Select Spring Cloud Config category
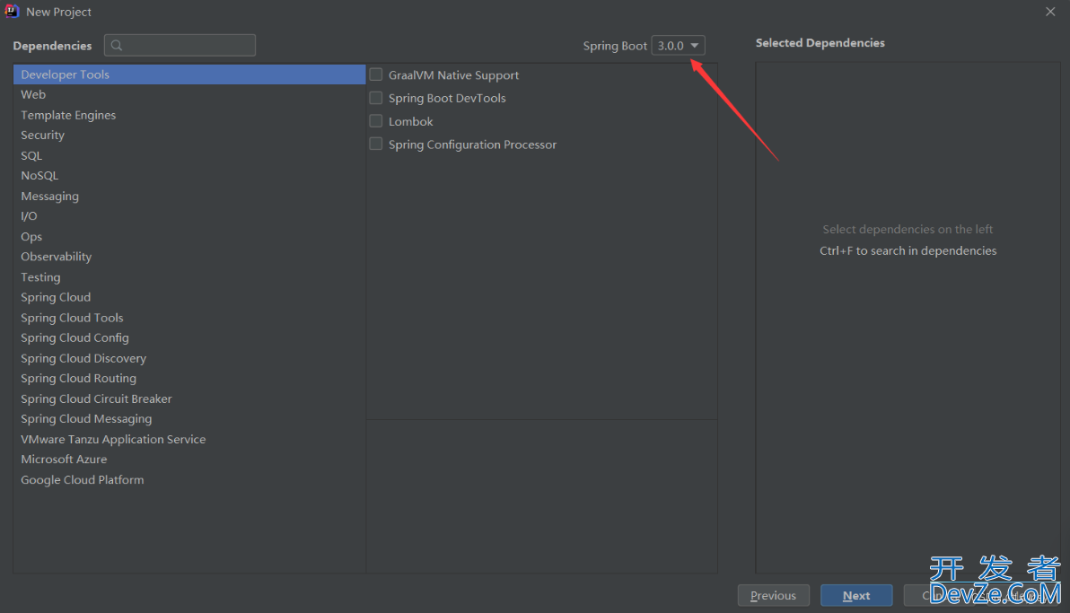The width and height of the screenshot is (1070, 613). (x=189, y=337)
